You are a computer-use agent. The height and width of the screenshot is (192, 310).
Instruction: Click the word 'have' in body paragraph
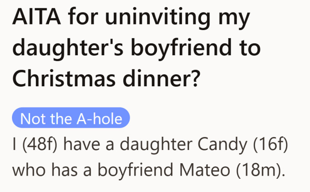[81, 145]
